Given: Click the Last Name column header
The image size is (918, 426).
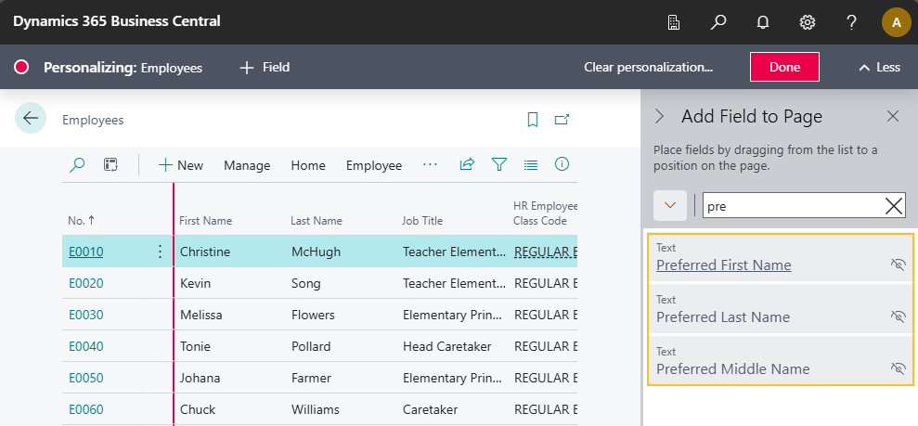Looking at the screenshot, I should pos(317,221).
